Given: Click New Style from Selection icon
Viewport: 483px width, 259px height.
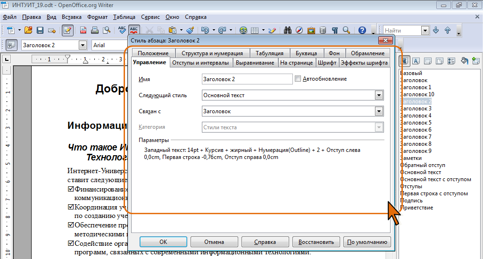Looking at the screenshot, I should [476, 61].
